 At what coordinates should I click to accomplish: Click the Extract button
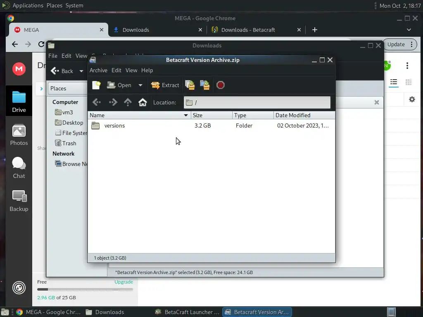pos(165,85)
